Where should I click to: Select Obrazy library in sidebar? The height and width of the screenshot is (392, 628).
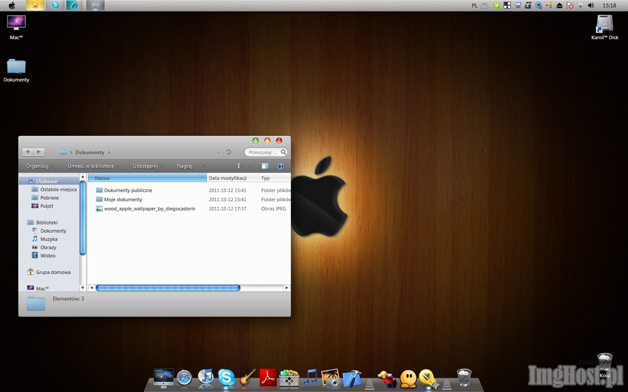click(48, 247)
